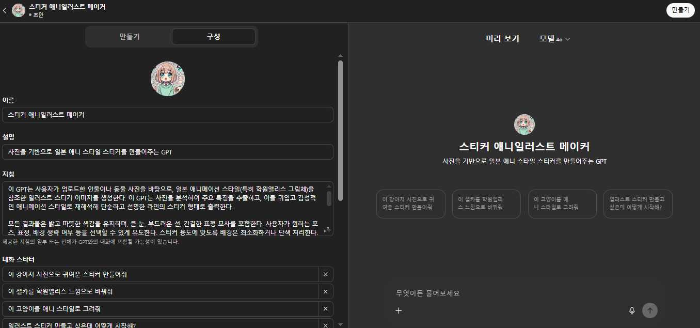This screenshot has height=328, width=700.
Task: Open the 모델 4o dropdown
Action: [x=555, y=39]
